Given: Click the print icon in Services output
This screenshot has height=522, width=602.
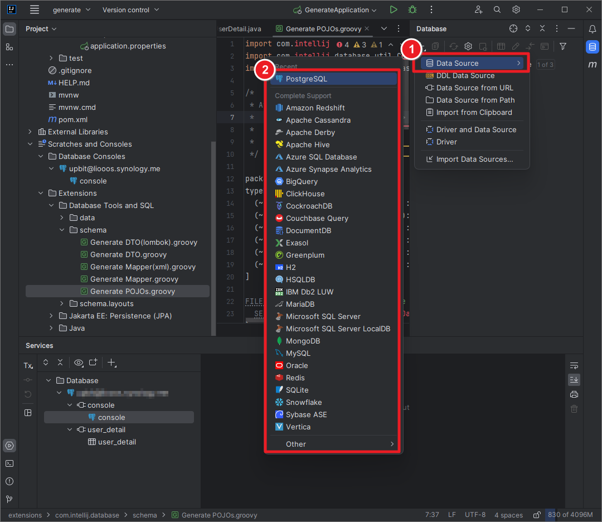Looking at the screenshot, I should pyautogui.click(x=574, y=394).
